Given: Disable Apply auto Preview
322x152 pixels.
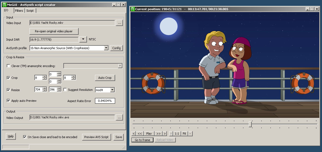Looking at the screenshot, I should 9,101.
